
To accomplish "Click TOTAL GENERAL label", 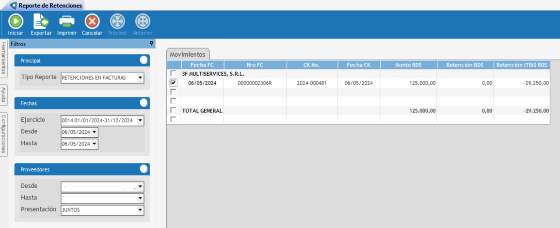I will pyautogui.click(x=202, y=111).
